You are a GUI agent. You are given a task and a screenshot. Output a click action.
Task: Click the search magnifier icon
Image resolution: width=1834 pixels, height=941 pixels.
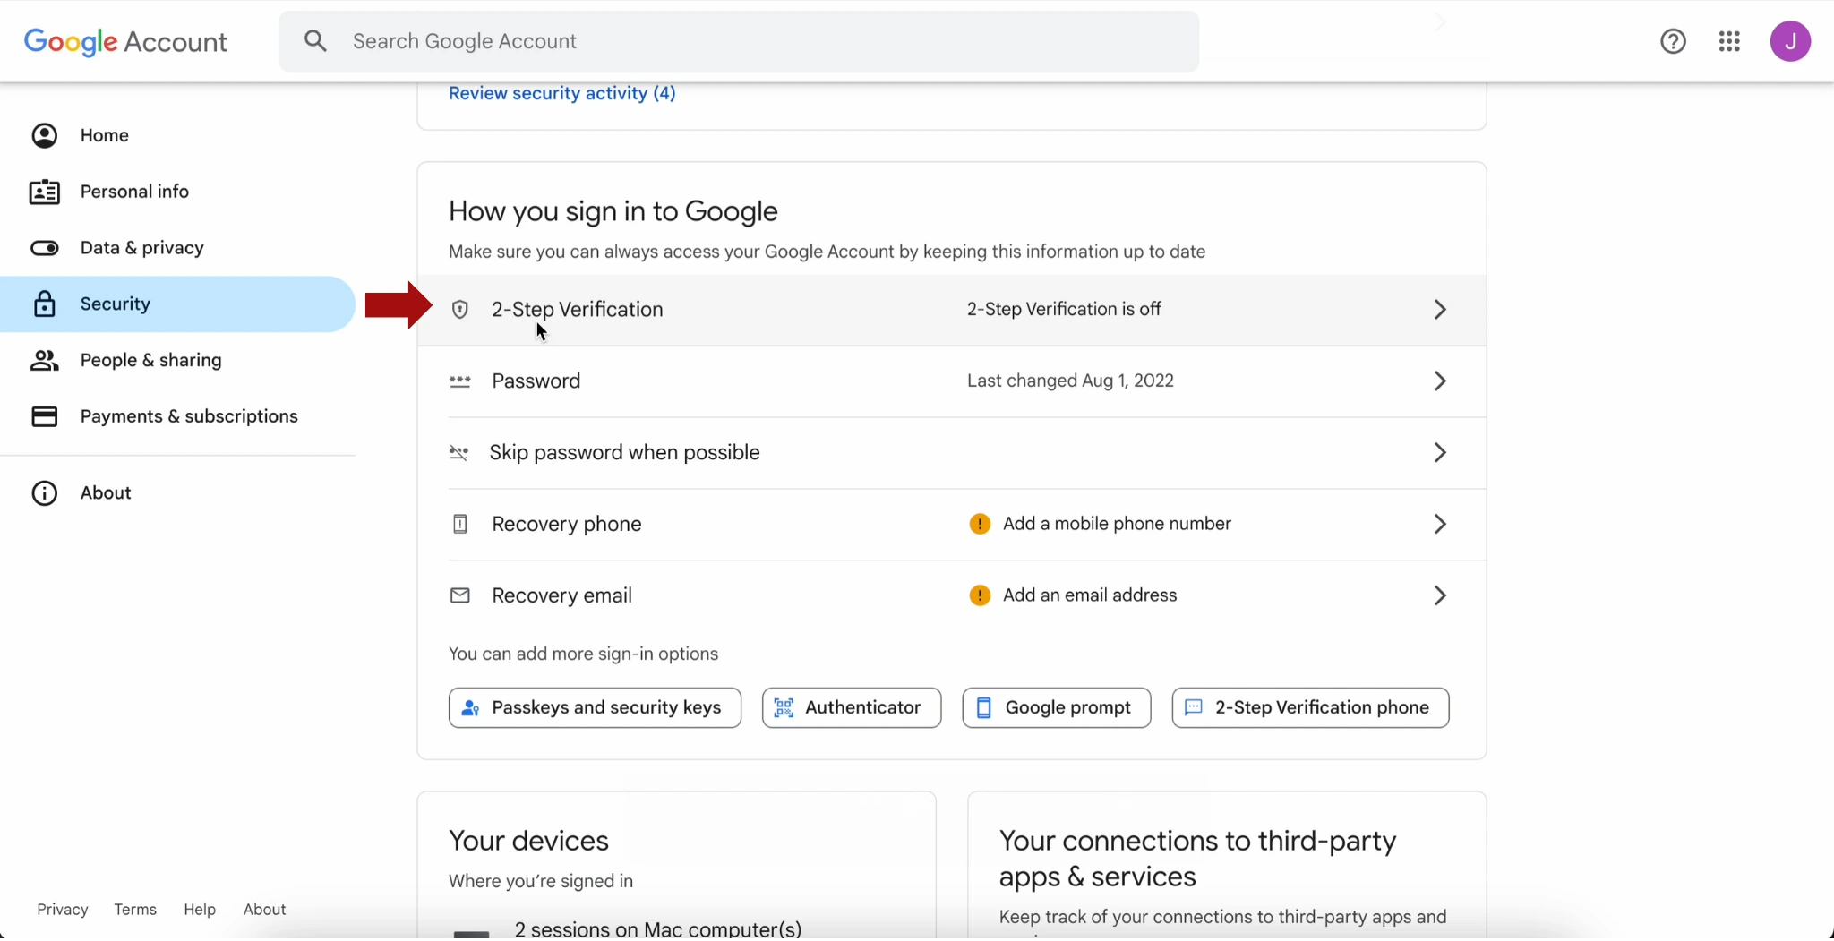tap(315, 41)
